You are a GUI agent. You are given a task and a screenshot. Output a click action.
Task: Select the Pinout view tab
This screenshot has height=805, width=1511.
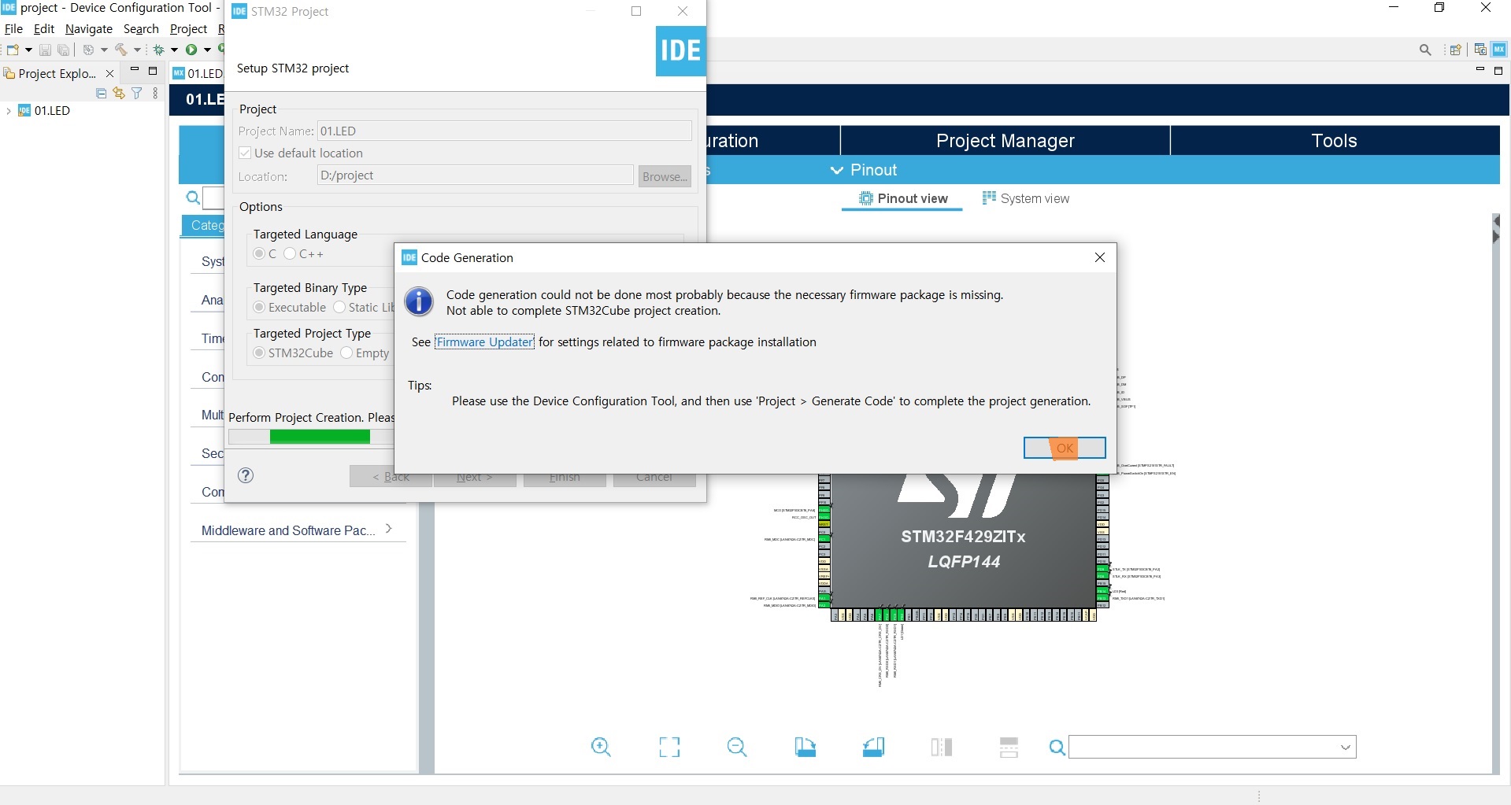tap(902, 198)
